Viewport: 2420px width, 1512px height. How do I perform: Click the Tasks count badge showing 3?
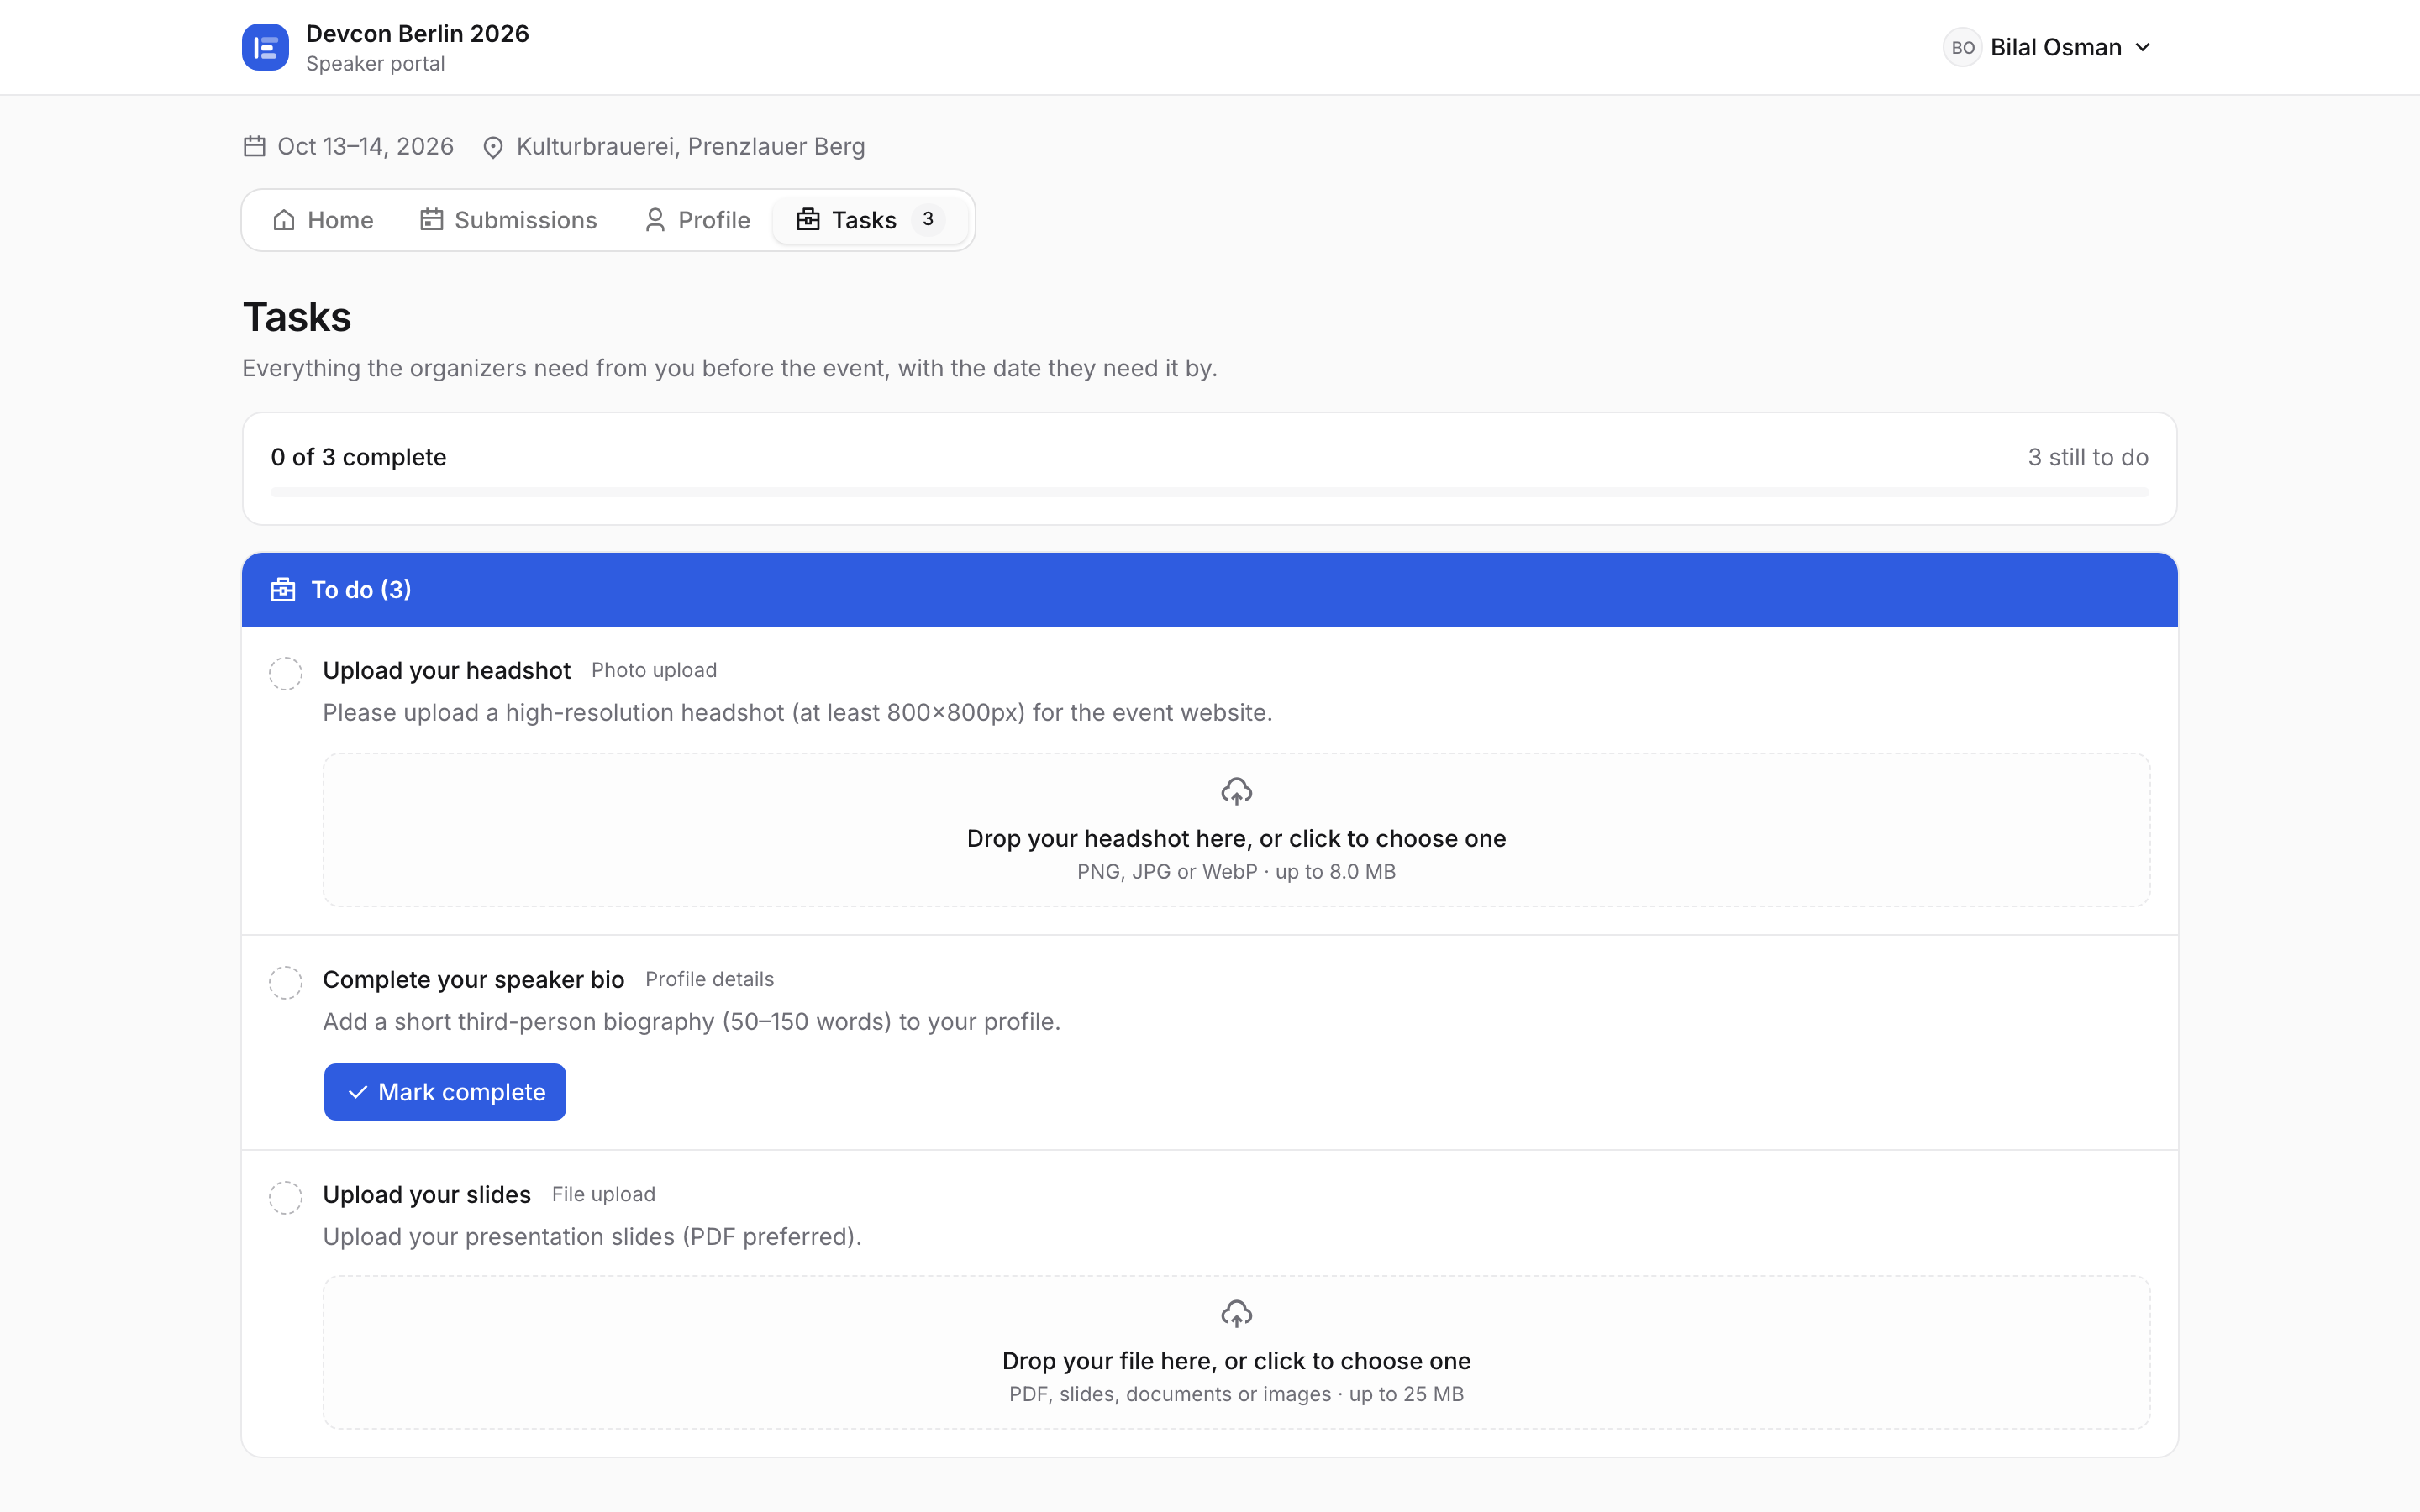click(x=928, y=219)
